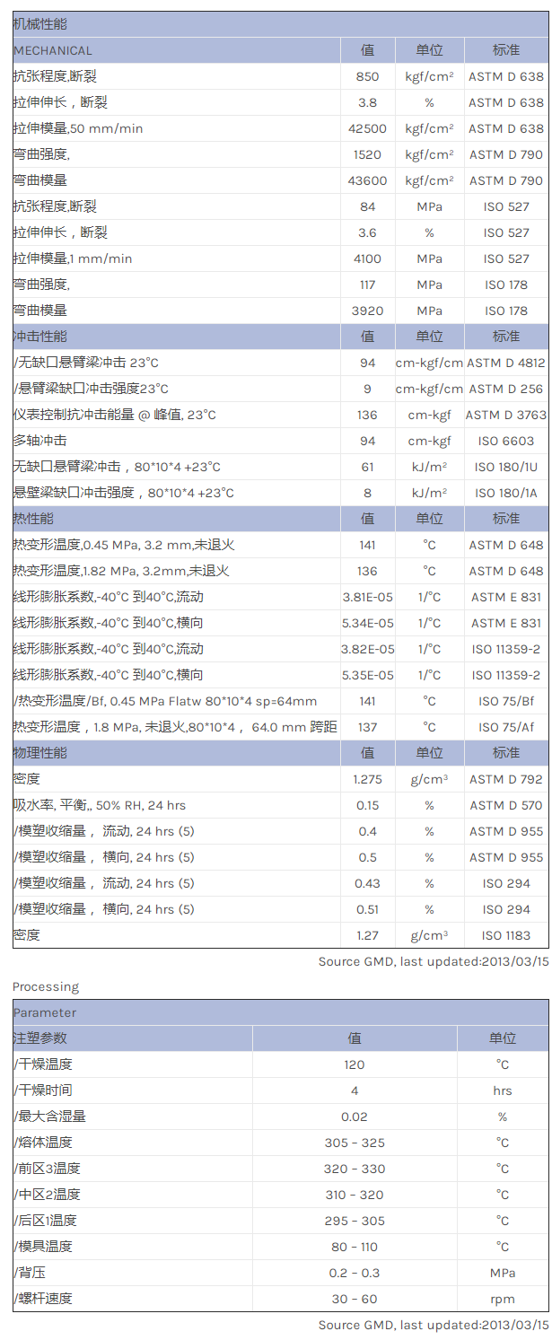Click the /干燥温度 row label
This screenshot has height=1340, width=552.
pos(43,1064)
